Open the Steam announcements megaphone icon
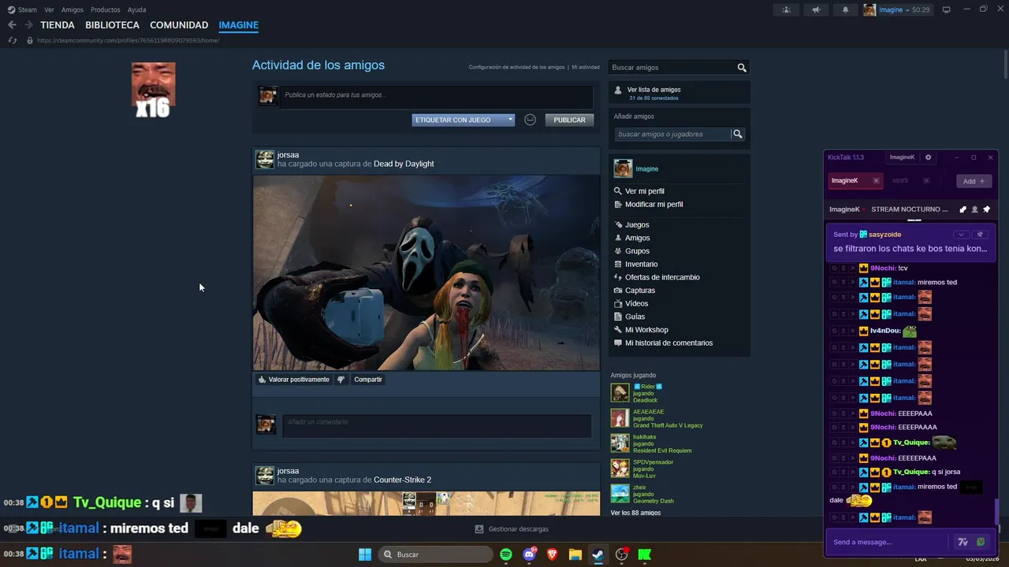Screen dimensions: 1009x567 pyautogui.click(x=816, y=9)
